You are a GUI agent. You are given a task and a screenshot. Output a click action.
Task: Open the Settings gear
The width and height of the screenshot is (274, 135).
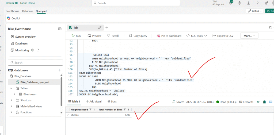tap(239, 3)
